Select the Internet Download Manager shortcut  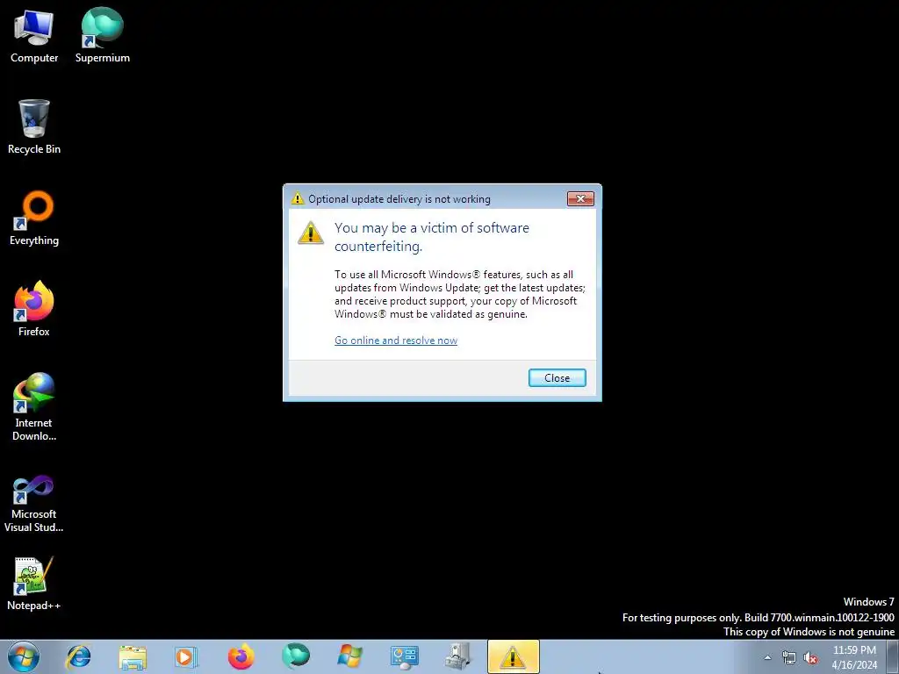[x=34, y=407]
